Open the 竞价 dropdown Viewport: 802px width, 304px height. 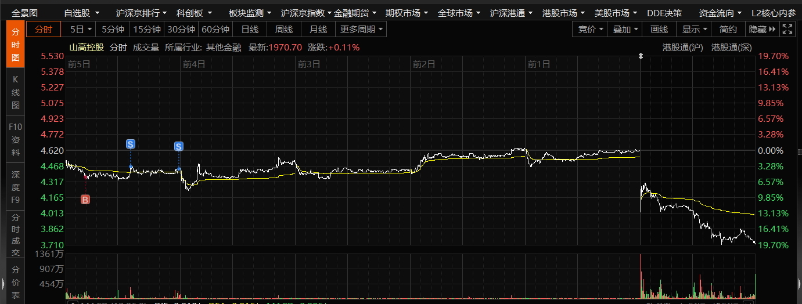591,29
